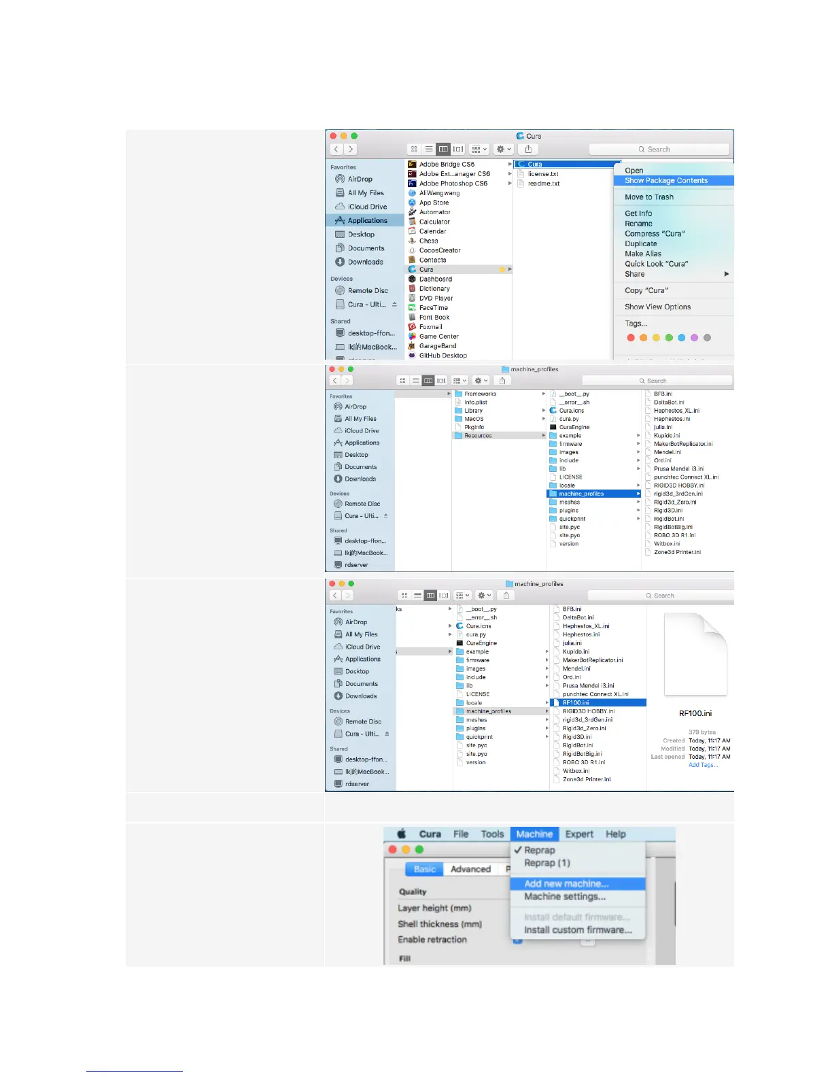Select license.txt in the Cura Finder window
The height and width of the screenshot is (1077, 832).
click(543, 174)
